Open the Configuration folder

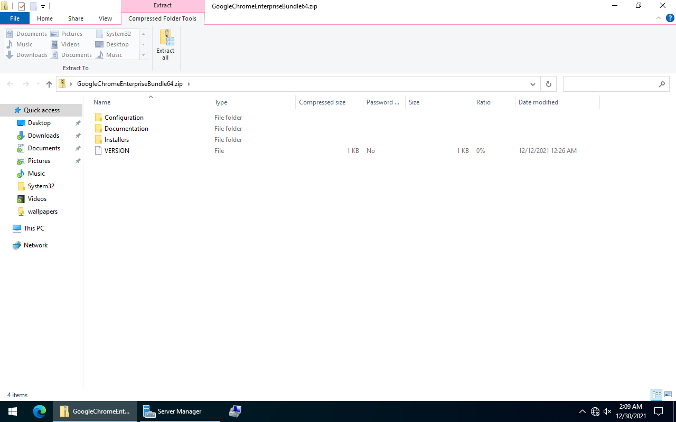(124, 118)
